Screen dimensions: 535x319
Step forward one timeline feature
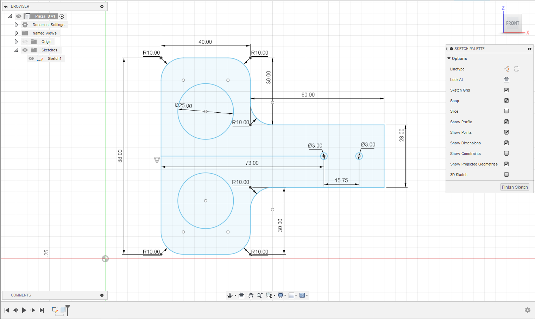(x=33, y=310)
